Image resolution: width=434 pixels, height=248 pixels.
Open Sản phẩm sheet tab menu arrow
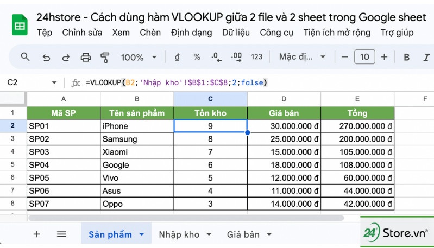(x=142, y=234)
